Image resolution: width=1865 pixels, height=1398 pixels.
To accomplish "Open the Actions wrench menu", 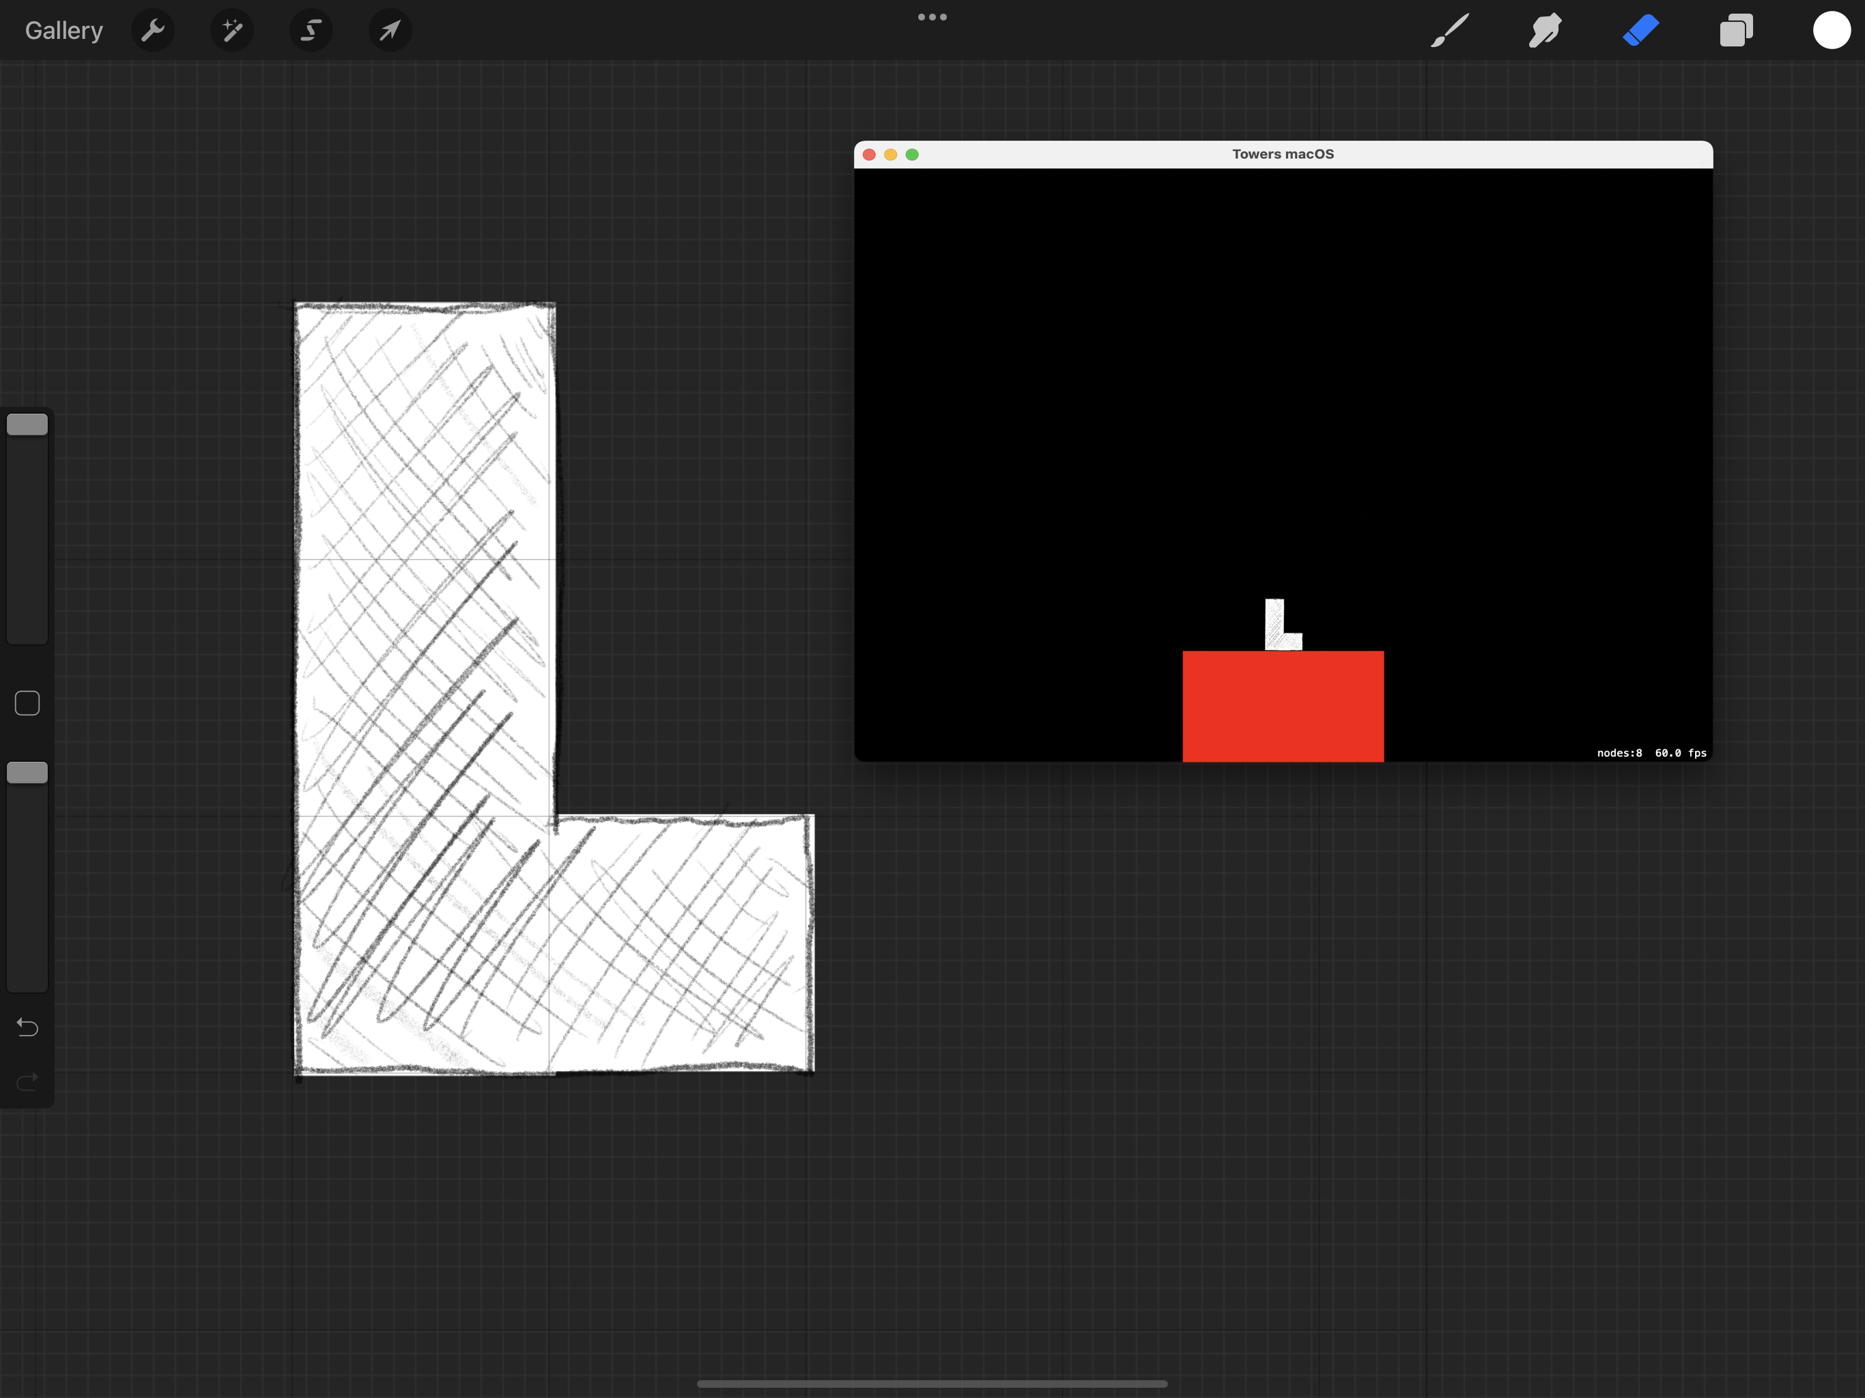I will click(x=153, y=30).
